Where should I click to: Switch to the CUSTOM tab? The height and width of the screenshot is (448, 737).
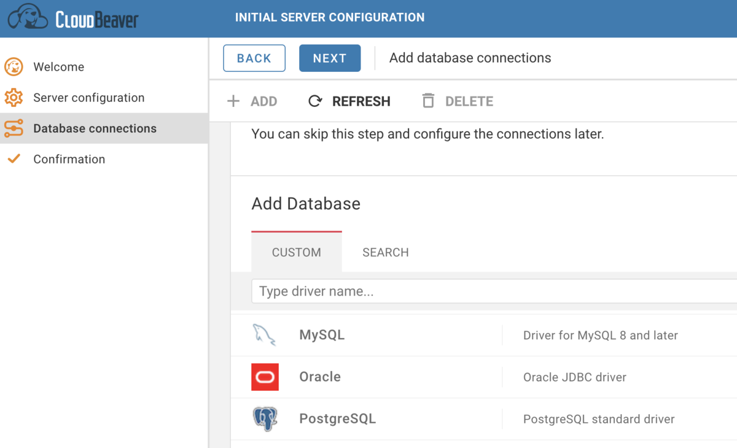click(297, 253)
